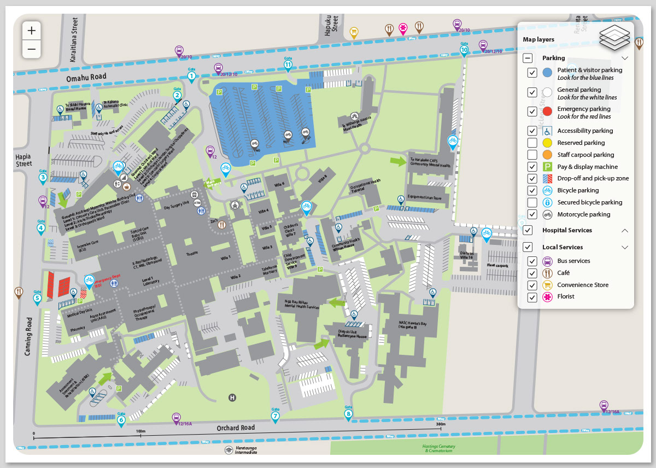Click the yellow convenience store map marker
Image resolution: width=656 pixels, height=468 pixels.
pos(354,32)
